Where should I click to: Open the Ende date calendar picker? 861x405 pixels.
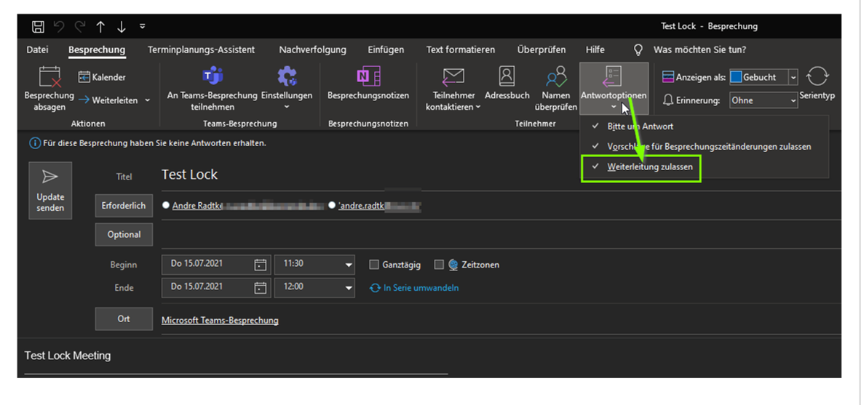tap(260, 287)
